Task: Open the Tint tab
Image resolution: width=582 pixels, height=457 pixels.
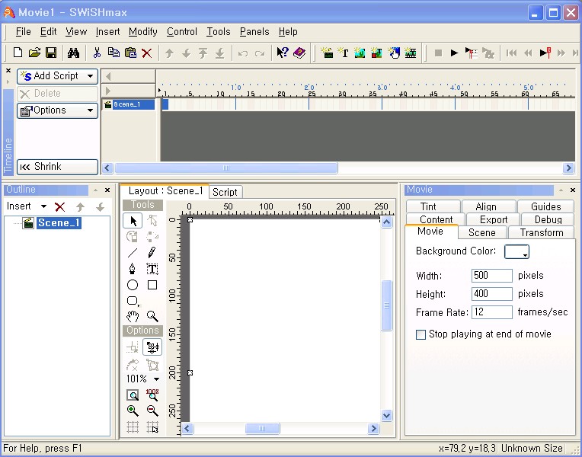Action: click(x=428, y=206)
